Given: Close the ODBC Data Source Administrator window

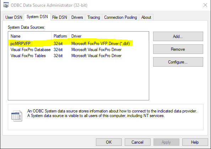Looking at the screenshot, I should pos(205,5).
